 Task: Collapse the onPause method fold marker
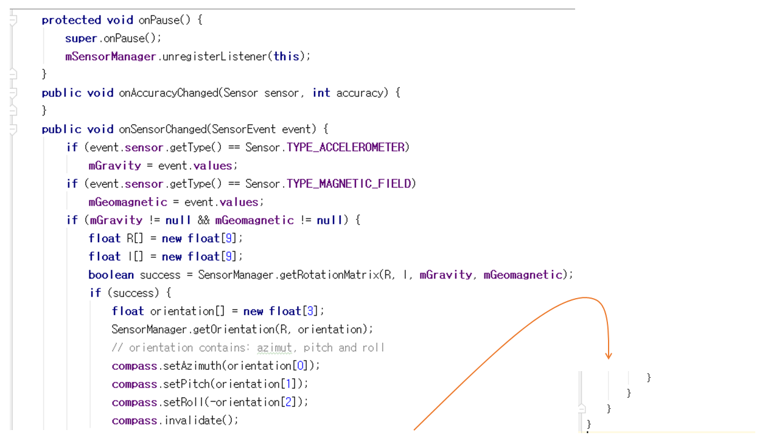point(13,20)
